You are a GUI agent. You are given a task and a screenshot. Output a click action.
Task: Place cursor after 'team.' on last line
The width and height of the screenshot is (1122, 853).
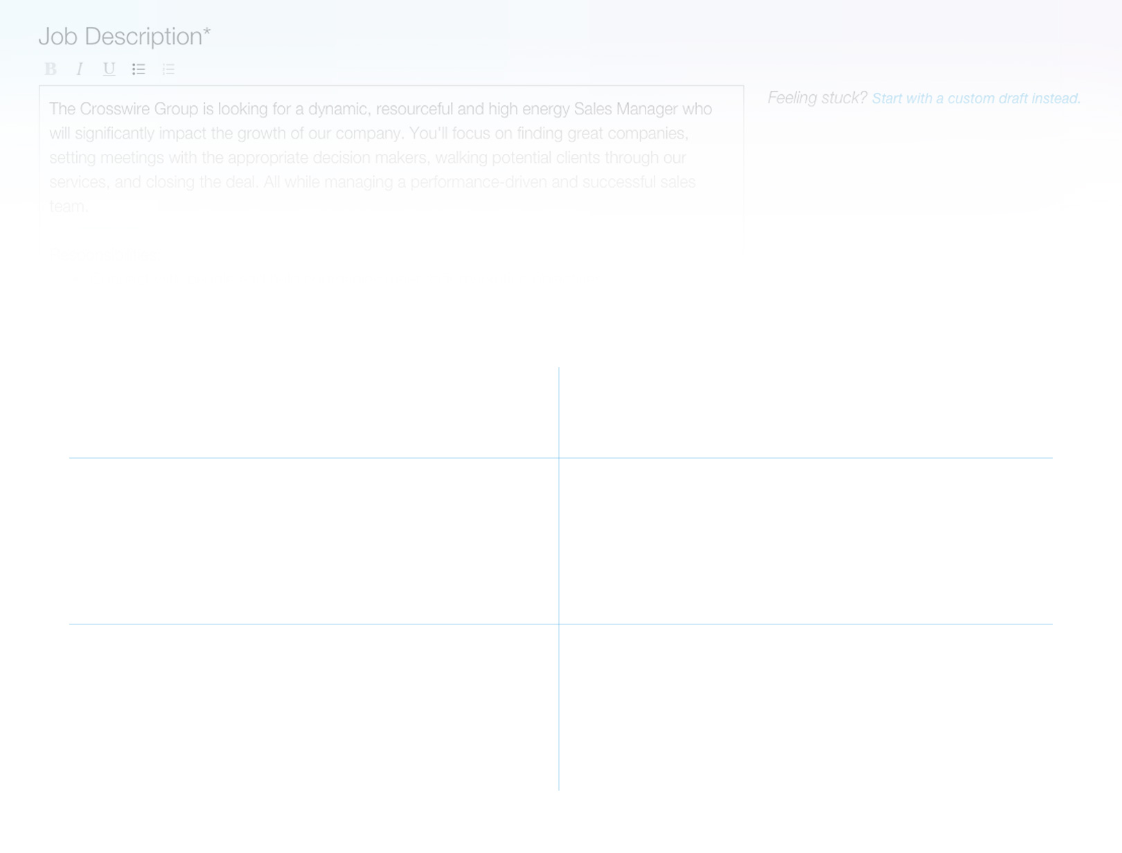click(89, 206)
